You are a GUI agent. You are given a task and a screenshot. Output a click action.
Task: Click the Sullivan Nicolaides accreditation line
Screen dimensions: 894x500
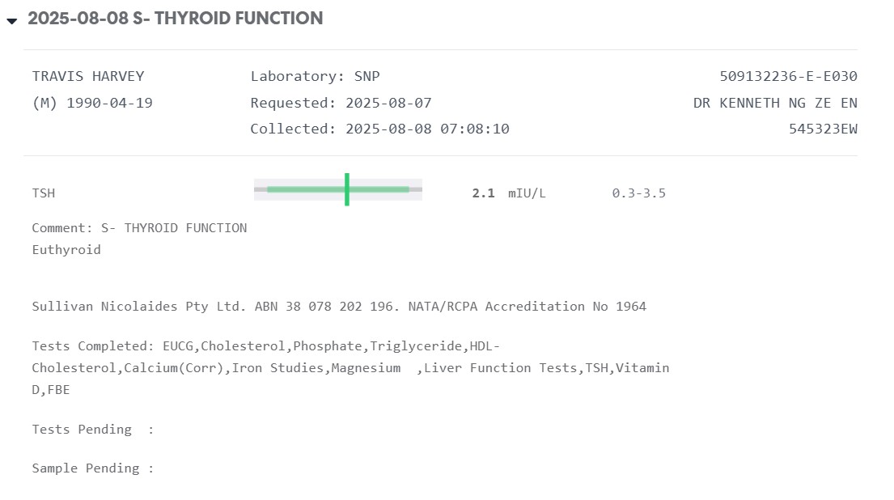(x=339, y=306)
